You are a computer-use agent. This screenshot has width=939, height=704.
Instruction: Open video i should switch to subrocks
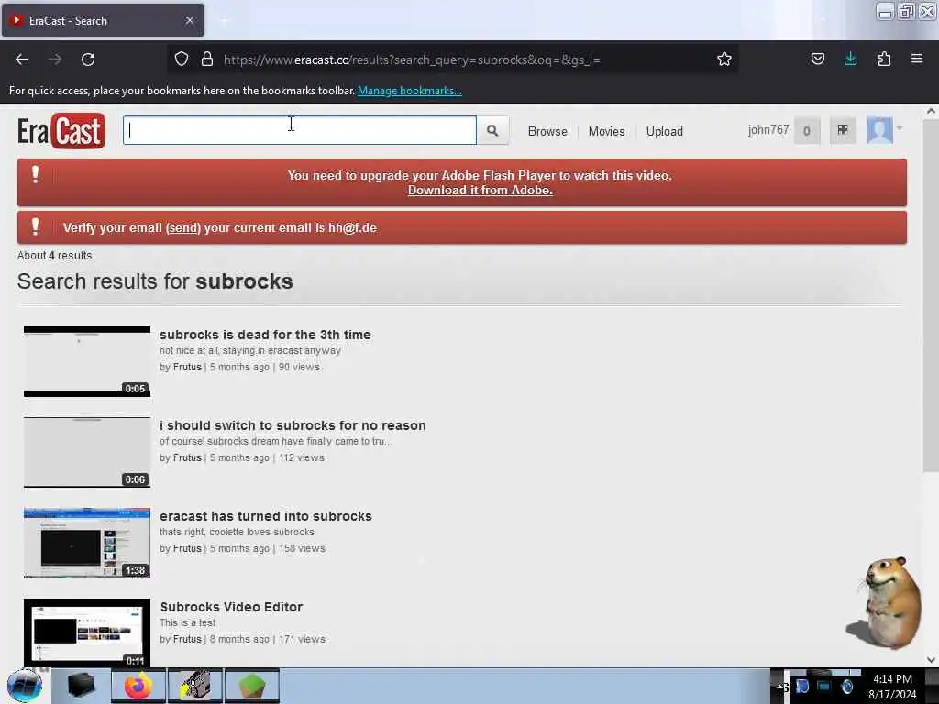tap(293, 425)
